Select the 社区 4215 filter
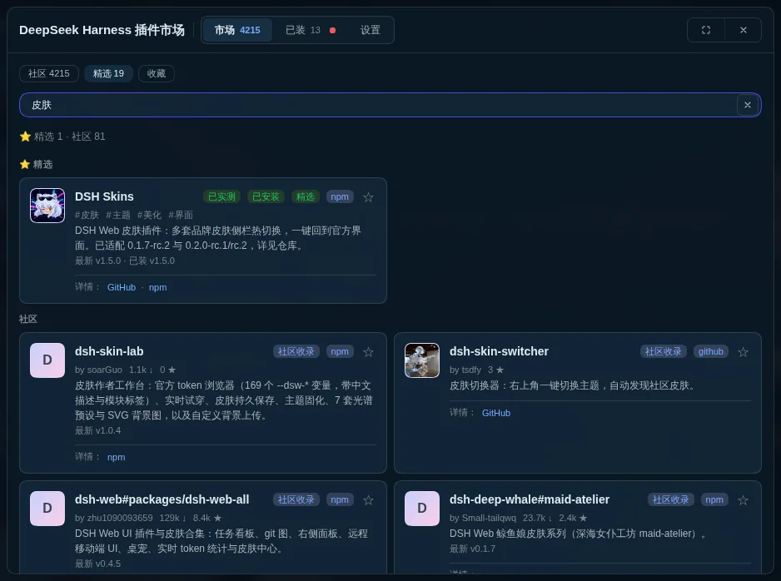The height and width of the screenshot is (581, 781). point(49,74)
